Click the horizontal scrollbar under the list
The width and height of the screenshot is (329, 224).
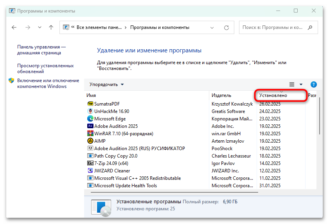coord(174,192)
